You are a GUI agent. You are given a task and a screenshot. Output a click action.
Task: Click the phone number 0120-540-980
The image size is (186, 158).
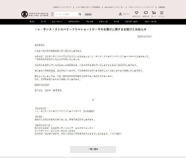click(63, 131)
